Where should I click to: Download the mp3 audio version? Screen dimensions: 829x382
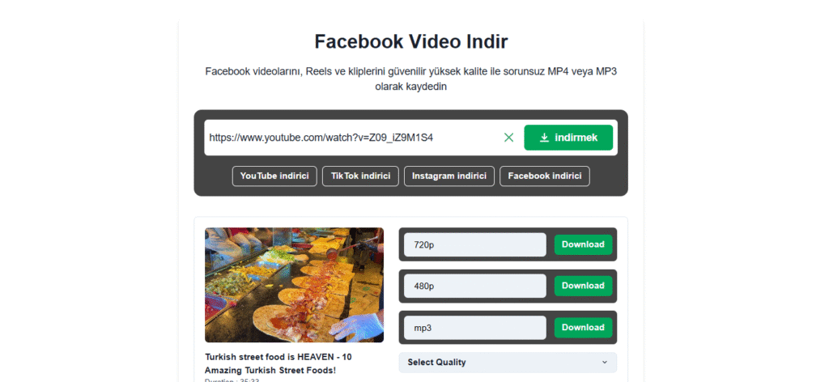[x=583, y=328]
